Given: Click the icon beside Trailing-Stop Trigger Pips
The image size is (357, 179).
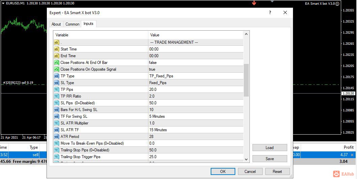Looking at the screenshot, I should [x=56, y=157].
